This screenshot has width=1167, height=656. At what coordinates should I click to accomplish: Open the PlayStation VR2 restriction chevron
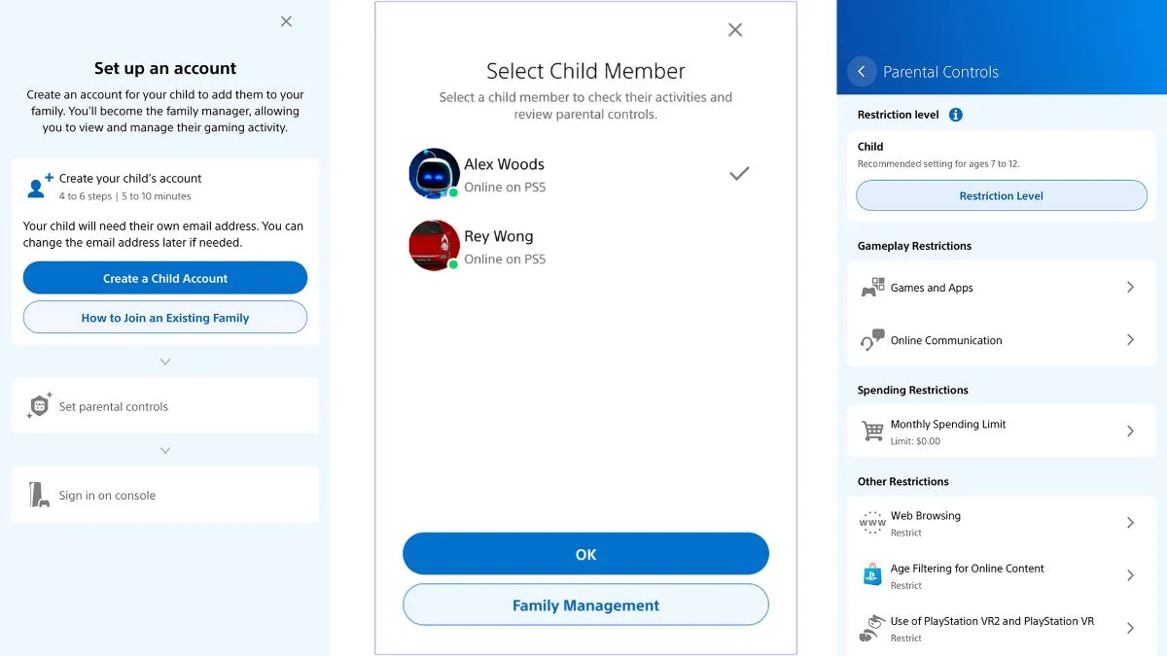coord(1130,628)
